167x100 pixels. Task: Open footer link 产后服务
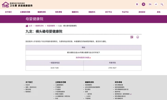pos(58,89)
